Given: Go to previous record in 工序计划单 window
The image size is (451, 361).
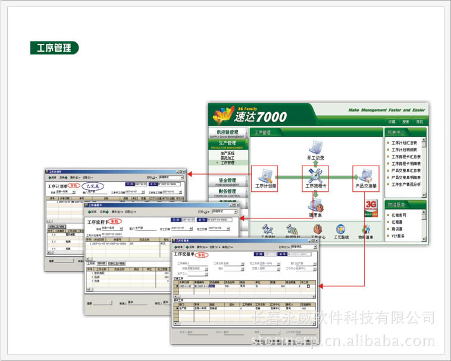Looking at the screenshot, I should click(x=52, y=178).
